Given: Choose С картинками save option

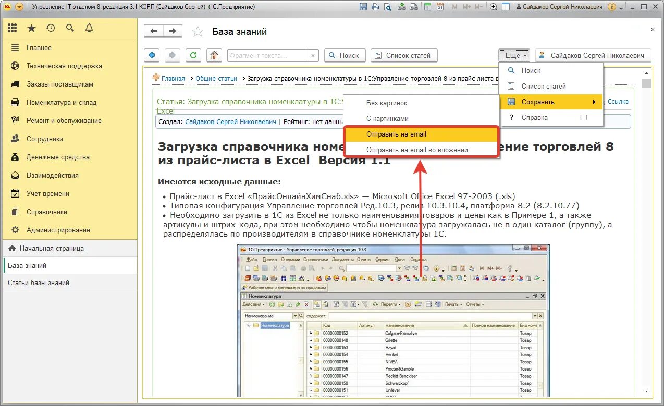Looking at the screenshot, I should point(422,118).
